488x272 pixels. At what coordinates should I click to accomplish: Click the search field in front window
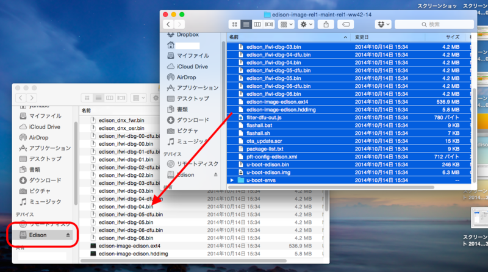coord(434,24)
